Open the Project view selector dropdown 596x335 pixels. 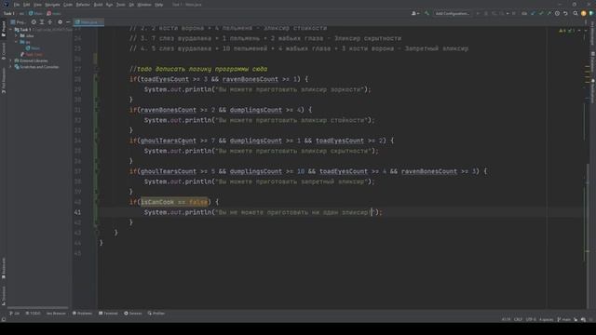(18, 22)
